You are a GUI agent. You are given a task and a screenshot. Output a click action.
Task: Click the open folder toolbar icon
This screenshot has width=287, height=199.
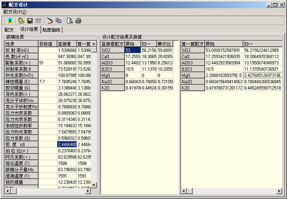tap(21, 21)
